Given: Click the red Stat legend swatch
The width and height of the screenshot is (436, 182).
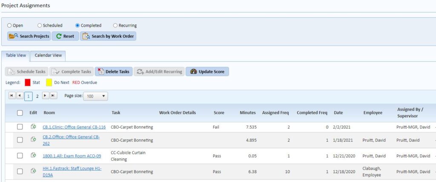Looking at the screenshot, I should (x=28, y=82).
